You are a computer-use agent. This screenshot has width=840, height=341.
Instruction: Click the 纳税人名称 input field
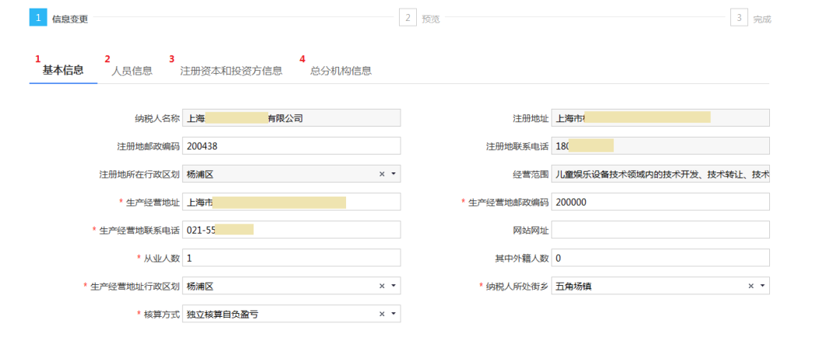click(292, 118)
